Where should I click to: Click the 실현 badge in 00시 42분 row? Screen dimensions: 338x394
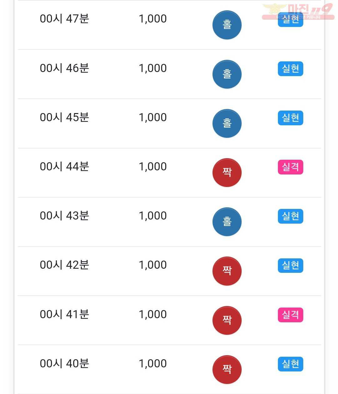pyautogui.click(x=290, y=266)
